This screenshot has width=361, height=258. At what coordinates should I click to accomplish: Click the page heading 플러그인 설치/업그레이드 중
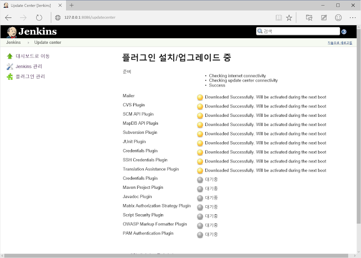click(177, 57)
